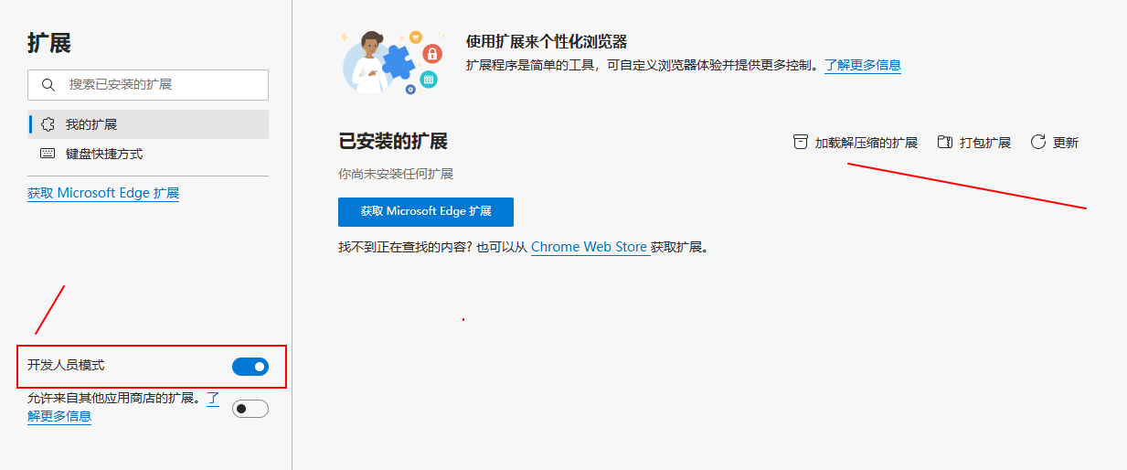Open 键盘快捷方式 in the sidebar
1127x470 pixels.
pyautogui.click(x=148, y=154)
